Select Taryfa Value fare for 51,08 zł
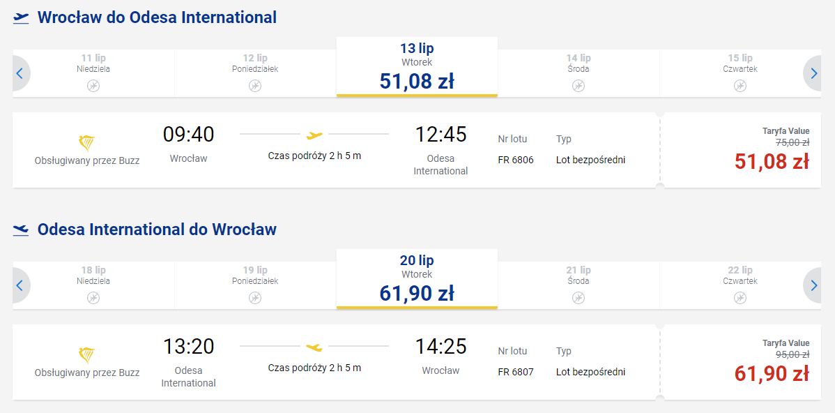This screenshot has width=835, height=413. [741, 150]
